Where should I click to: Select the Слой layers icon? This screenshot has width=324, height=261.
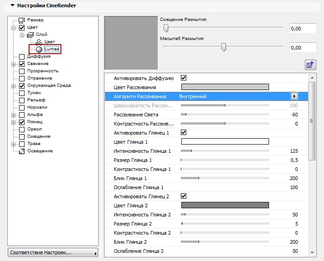pos(30,35)
